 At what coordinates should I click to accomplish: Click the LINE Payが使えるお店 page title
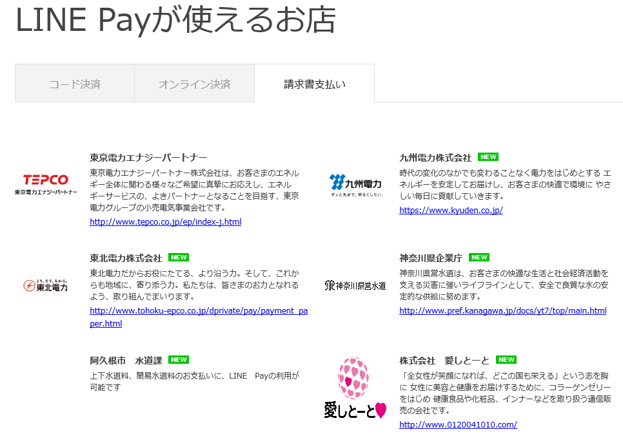point(175,19)
